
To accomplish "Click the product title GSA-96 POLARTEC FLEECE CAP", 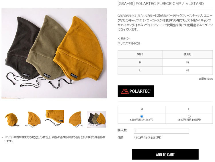I will tap(161, 3).
